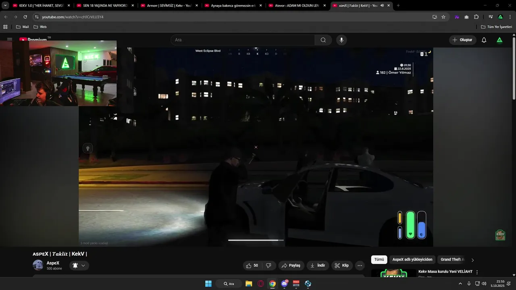Open the Voicemeeter taskbar icon
Viewport: 516px width, 290px height.
[296, 284]
